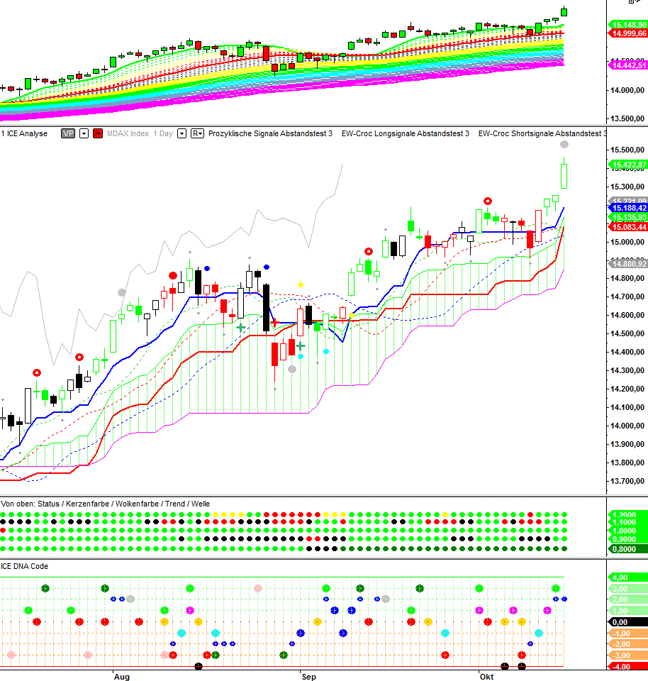The width and height of the screenshot is (648, 681).
Task: Click gray dot above the latest candle
Action: point(564,145)
